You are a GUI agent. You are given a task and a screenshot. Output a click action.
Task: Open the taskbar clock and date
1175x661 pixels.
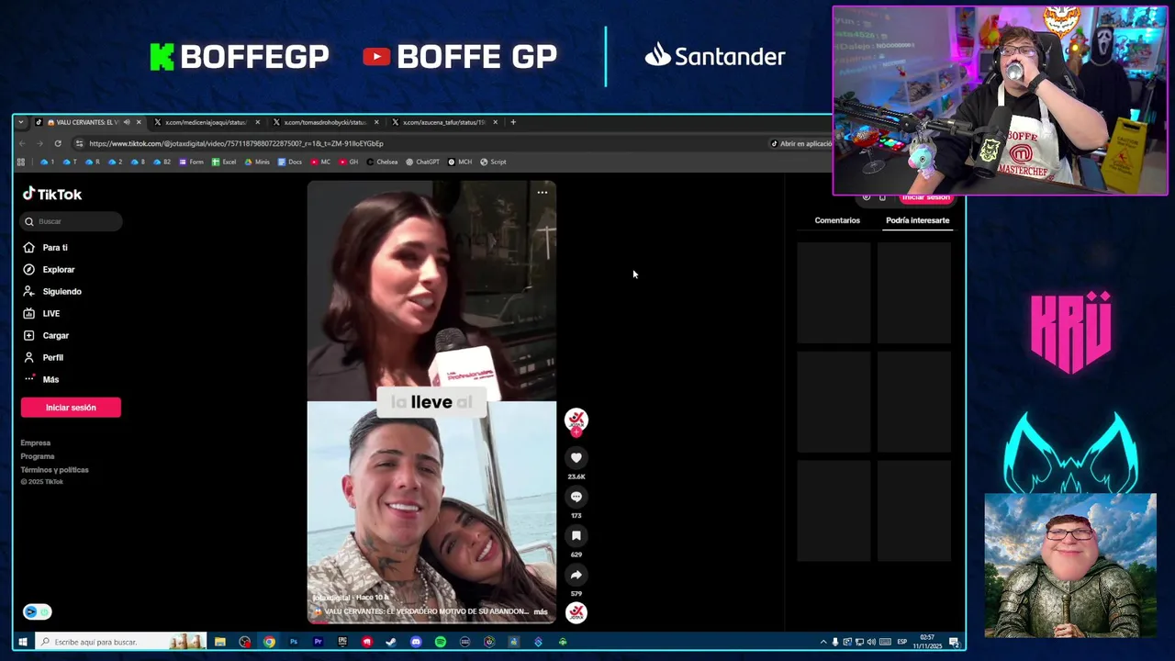[927, 642]
